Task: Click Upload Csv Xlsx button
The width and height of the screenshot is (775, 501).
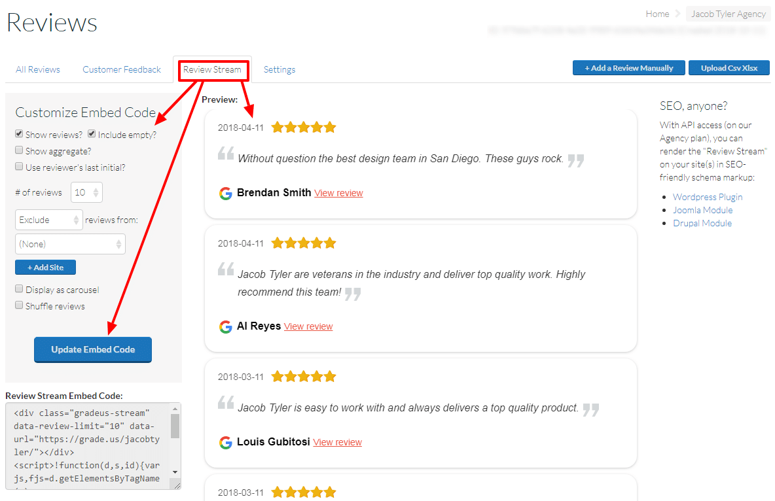Action: pyautogui.click(x=729, y=67)
